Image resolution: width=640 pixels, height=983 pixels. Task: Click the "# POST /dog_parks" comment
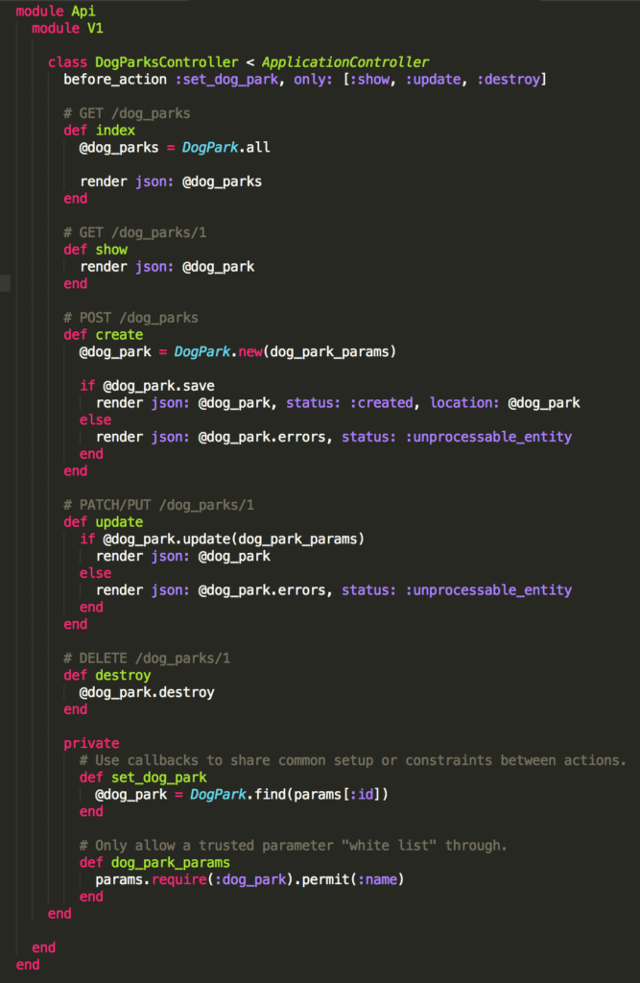(x=131, y=318)
